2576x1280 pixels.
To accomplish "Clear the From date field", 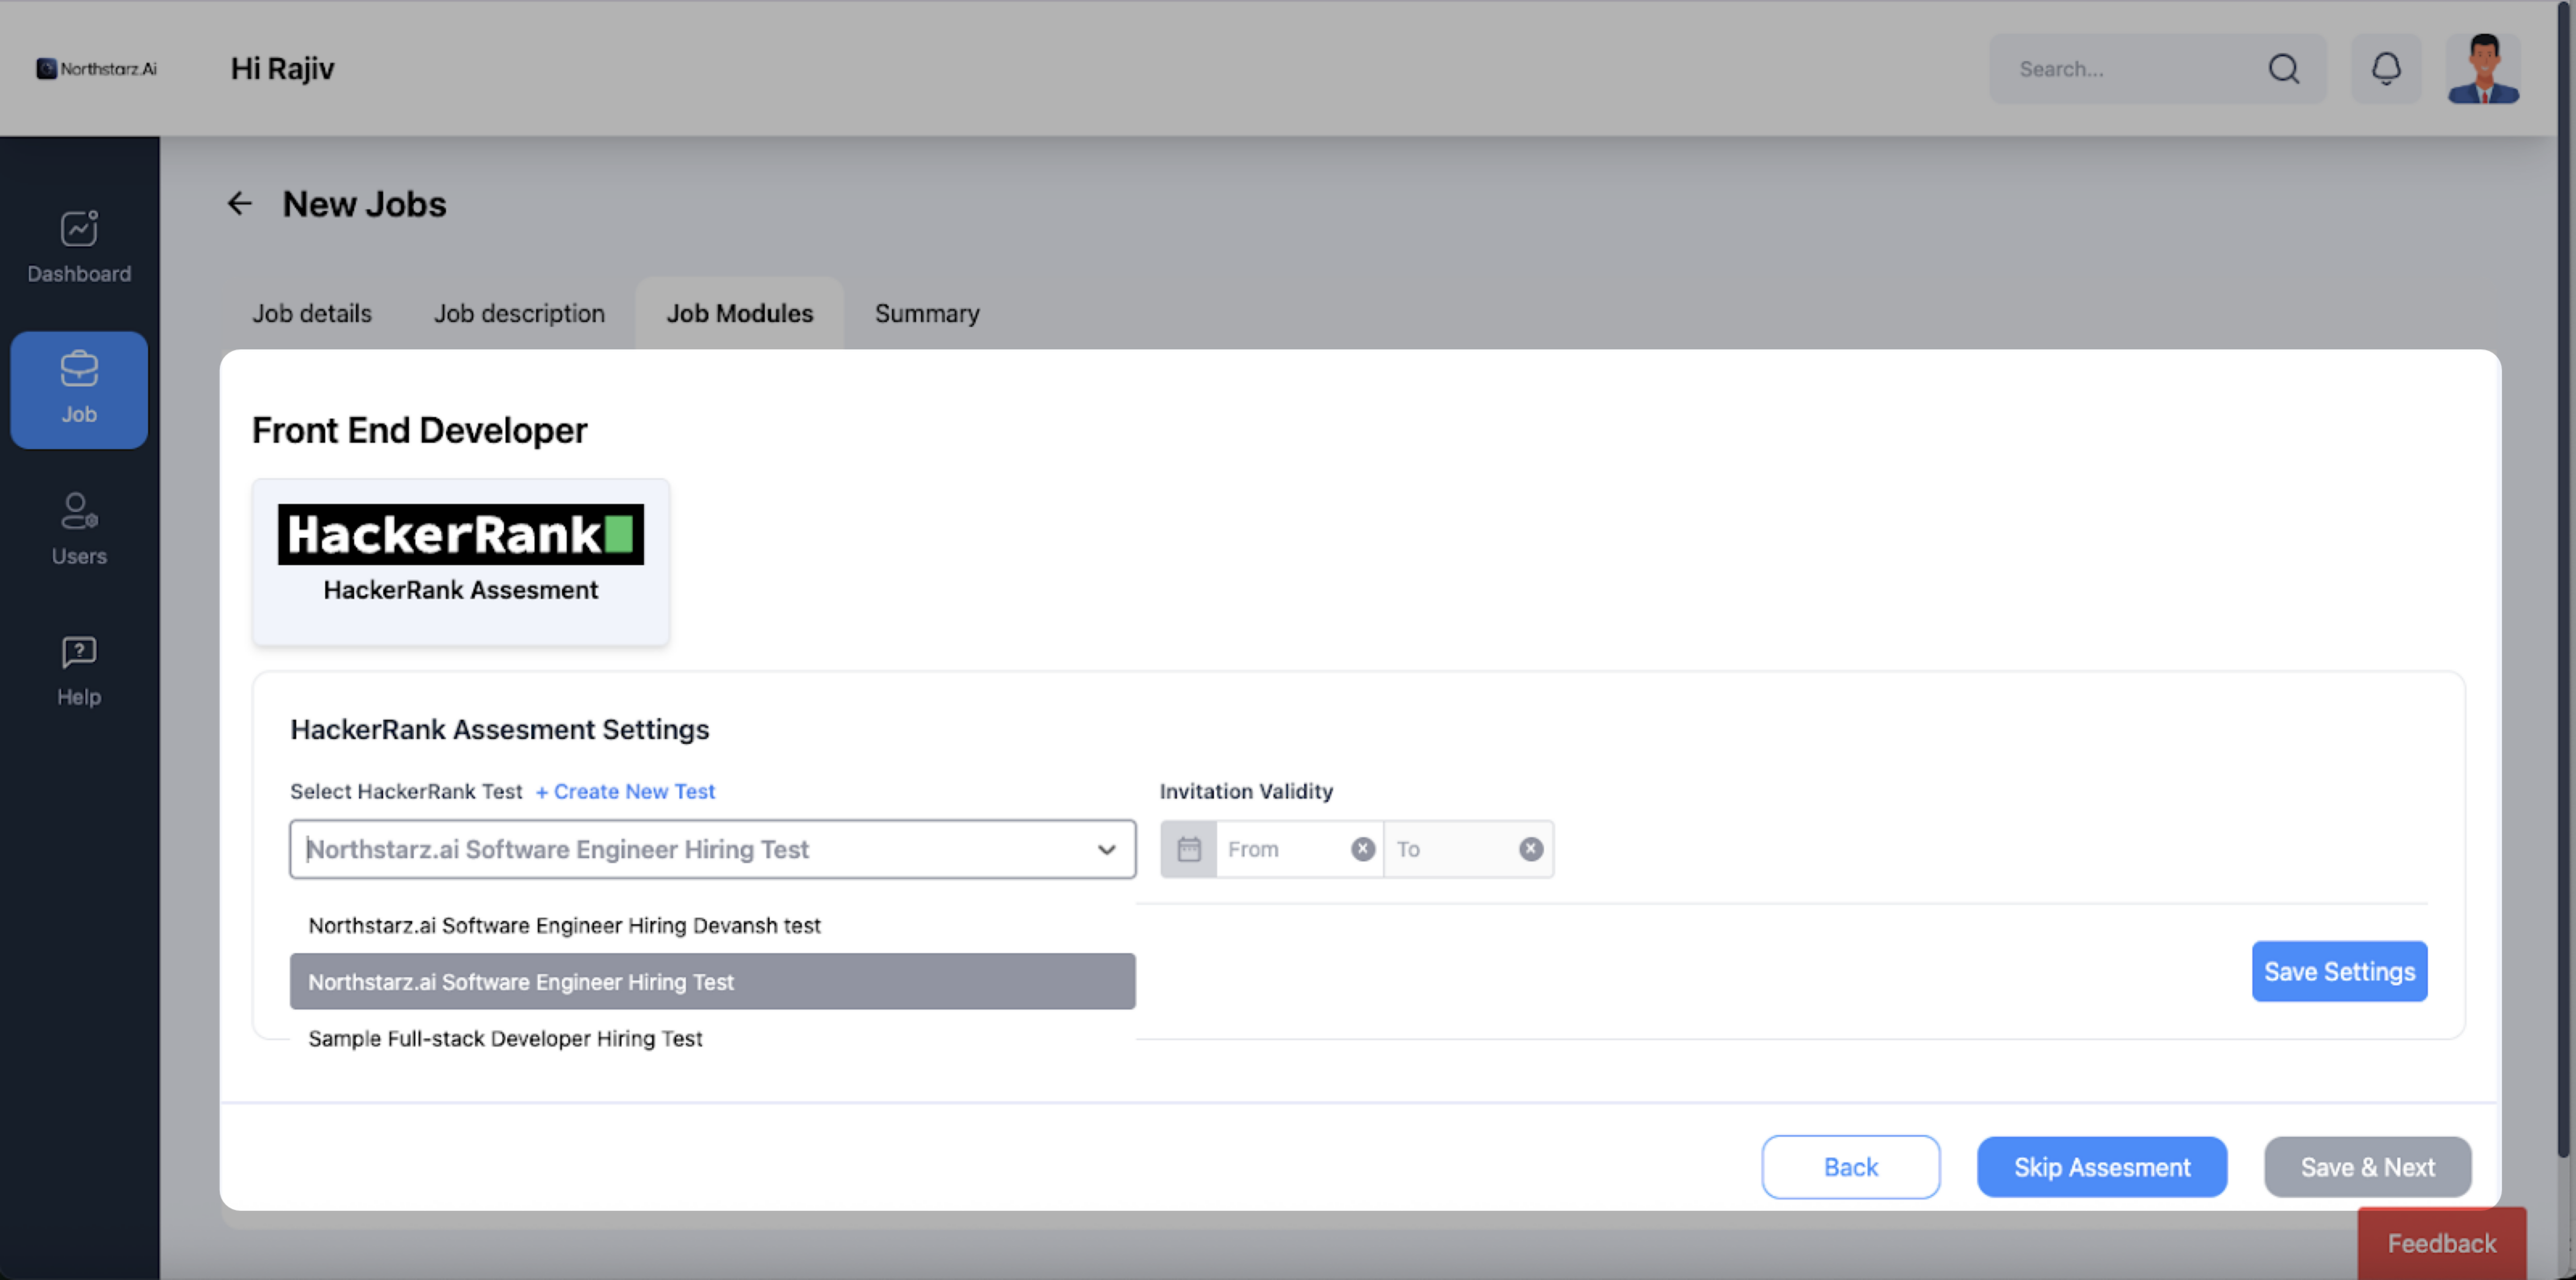I will coord(1362,849).
